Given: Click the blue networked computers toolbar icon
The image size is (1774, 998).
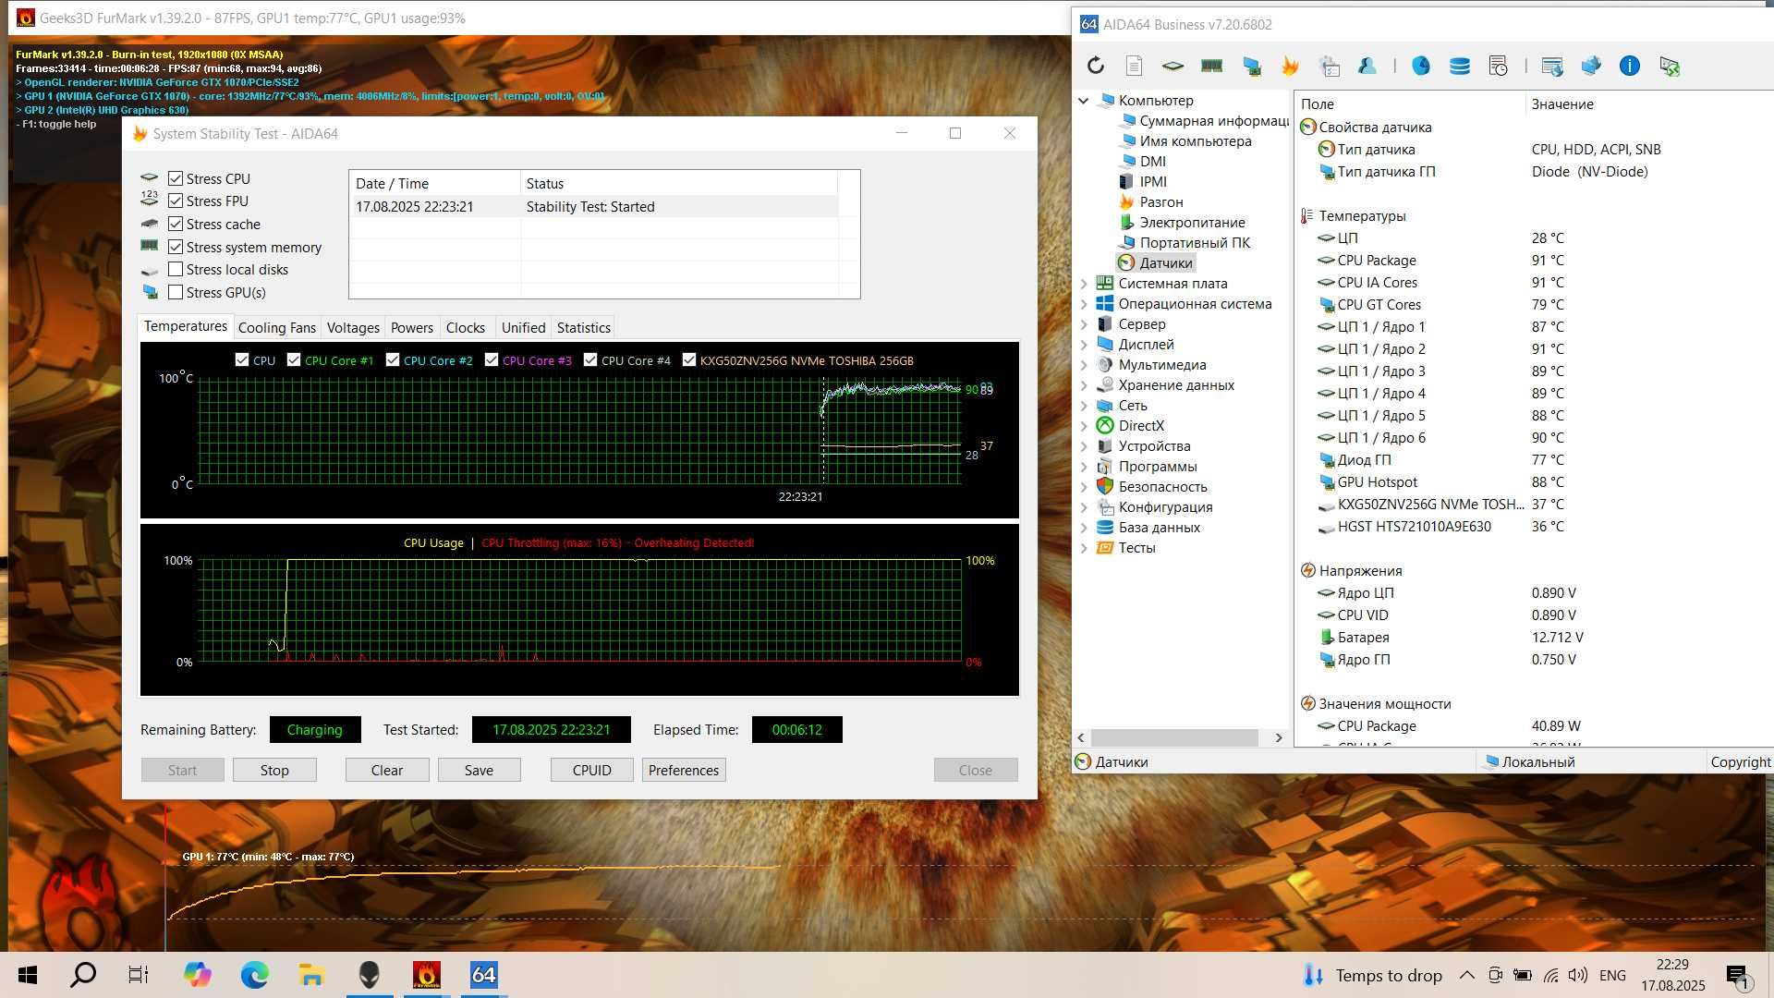Looking at the screenshot, I should [1591, 66].
